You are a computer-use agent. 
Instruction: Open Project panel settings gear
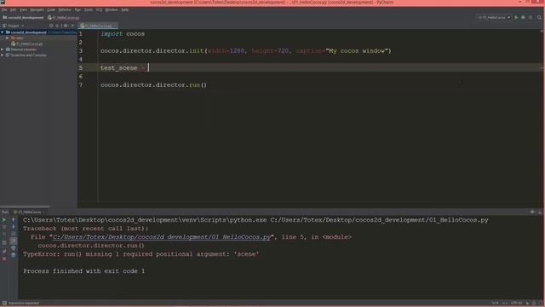tap(66, 26)
